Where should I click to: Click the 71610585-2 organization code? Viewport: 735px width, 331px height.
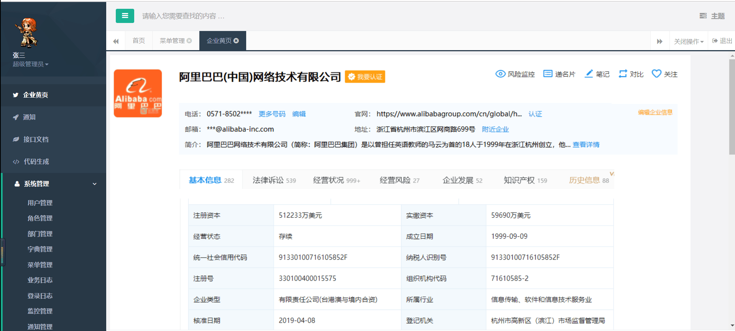510,279
